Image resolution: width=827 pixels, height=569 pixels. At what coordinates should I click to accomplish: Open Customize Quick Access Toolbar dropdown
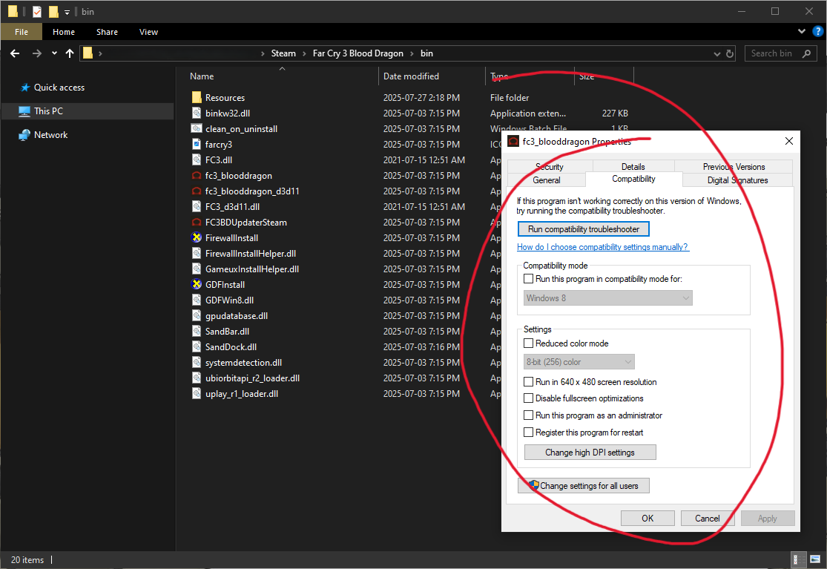coord(67,12)
